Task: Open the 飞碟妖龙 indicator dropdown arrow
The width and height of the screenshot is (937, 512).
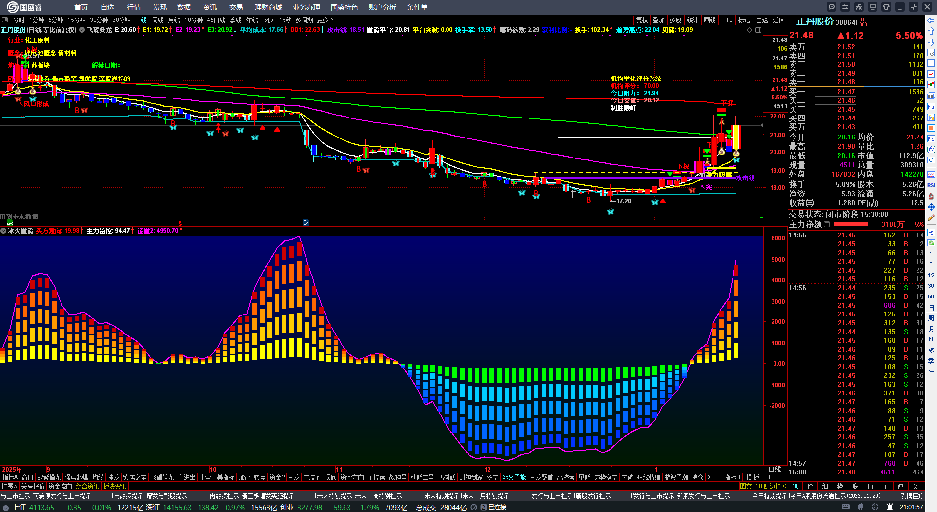Action: (82, 30)
